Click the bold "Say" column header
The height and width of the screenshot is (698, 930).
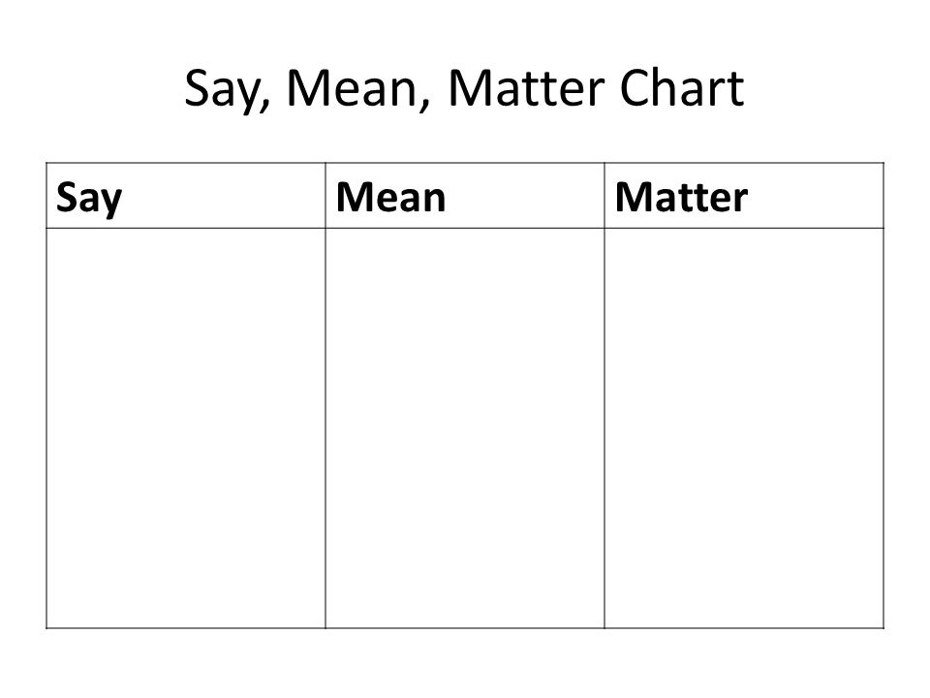click(89, 198)
